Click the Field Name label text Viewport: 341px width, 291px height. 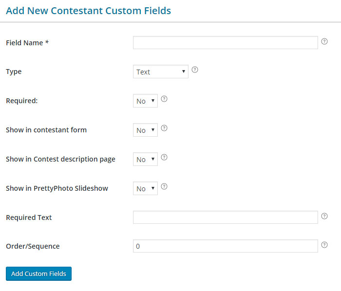tap(27, 43)
